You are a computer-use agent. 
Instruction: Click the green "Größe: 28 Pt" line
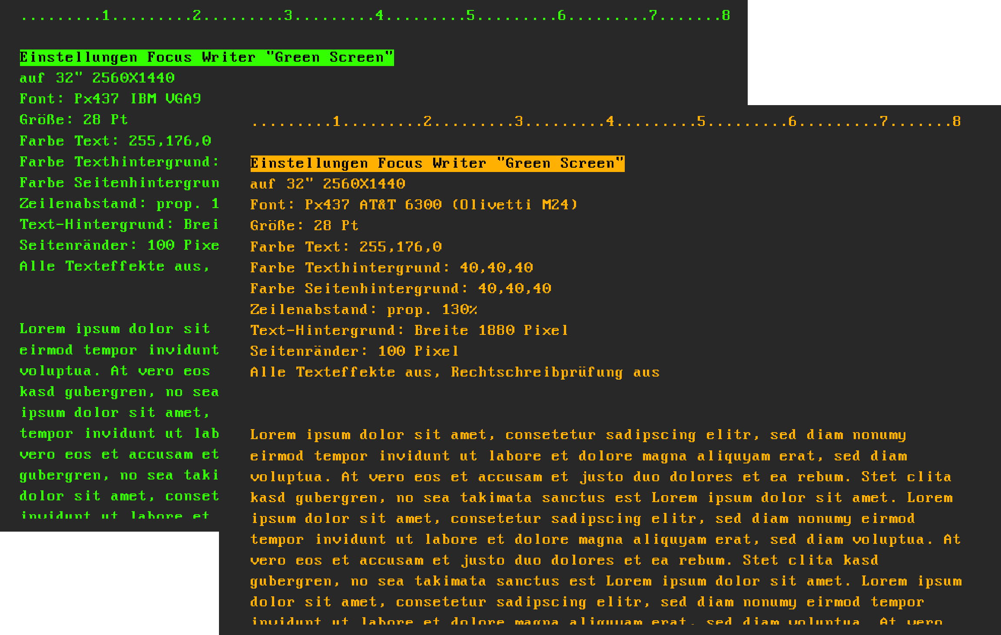pyautogui.click(x=73, y=120)
